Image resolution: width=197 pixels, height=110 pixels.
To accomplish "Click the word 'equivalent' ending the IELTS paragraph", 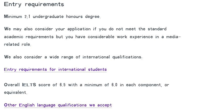I will coord(16,93).
